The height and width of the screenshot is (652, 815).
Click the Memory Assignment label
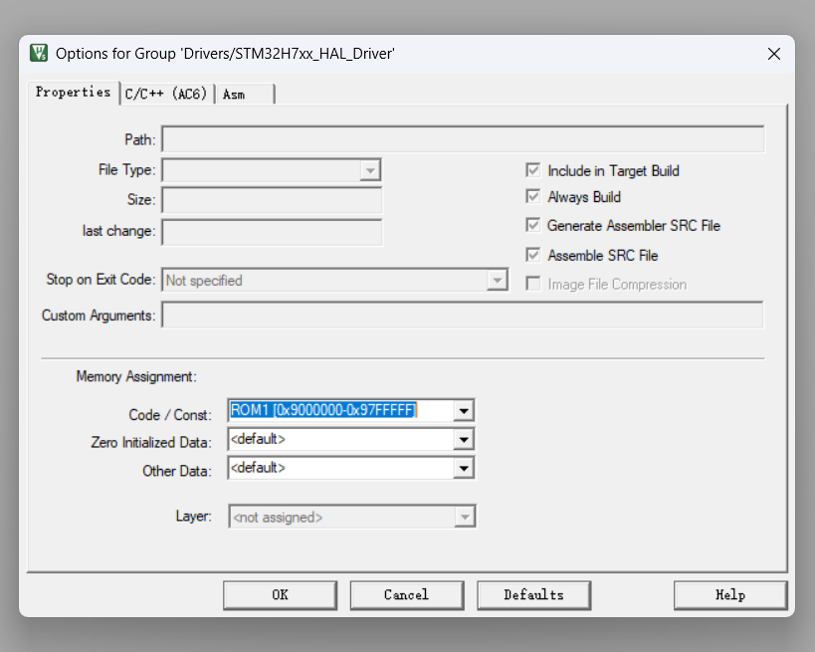(136, 376)
